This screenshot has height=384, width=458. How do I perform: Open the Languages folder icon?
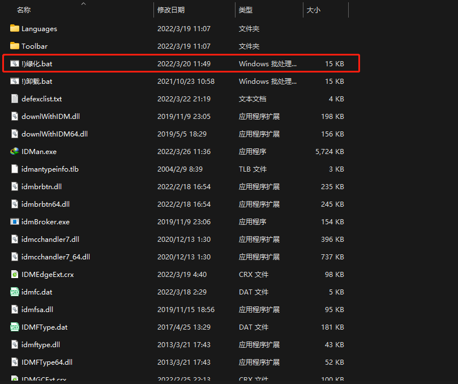pyautogui.click(x=15, y=28)
